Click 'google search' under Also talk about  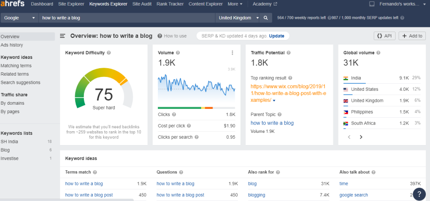pos(354,195)
